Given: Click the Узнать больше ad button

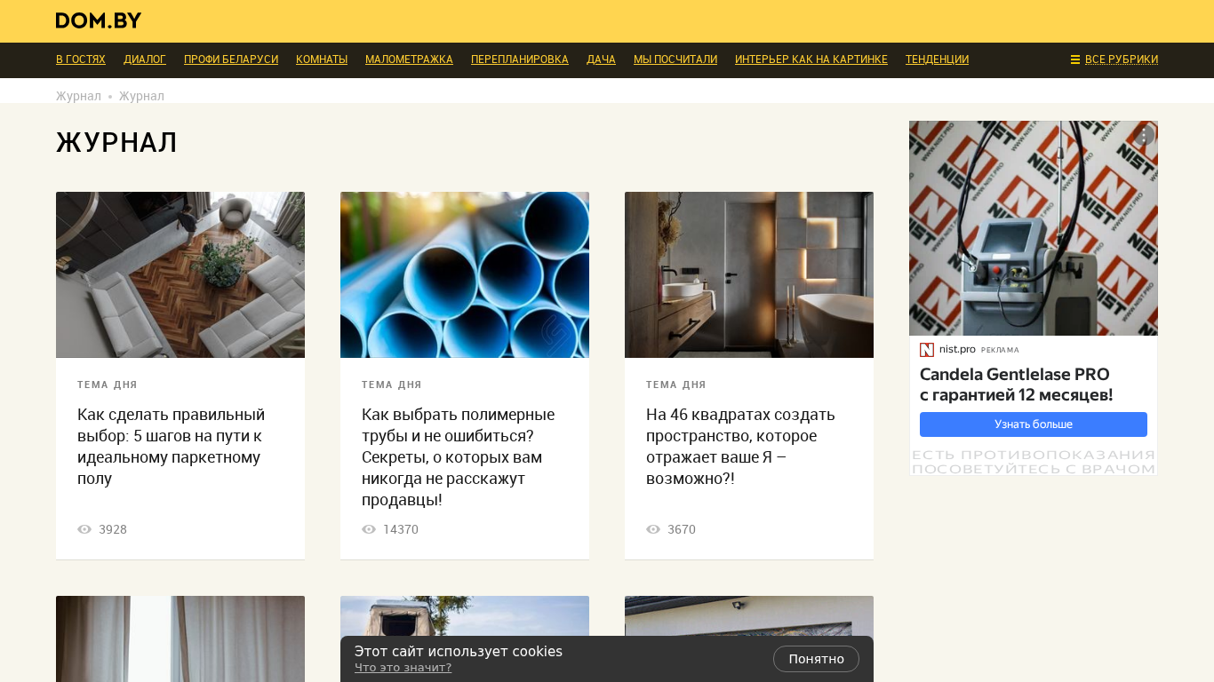Looking at the screenshot, I should point(1034,424).
